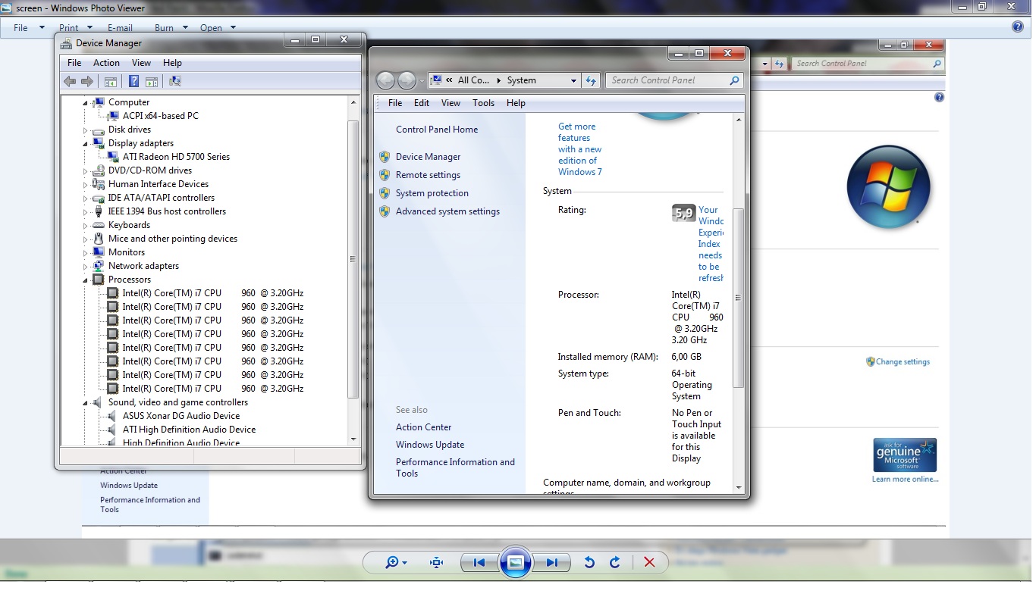Image resolution: width=1036 pixels, height=597 pixels.
Task: Expand Keyboards node
Action: 86,225
